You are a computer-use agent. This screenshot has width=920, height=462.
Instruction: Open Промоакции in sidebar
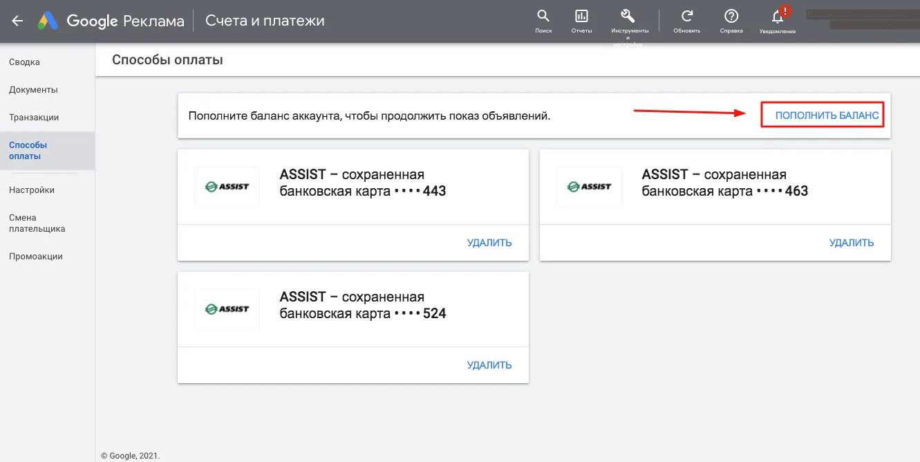[36, 257]
